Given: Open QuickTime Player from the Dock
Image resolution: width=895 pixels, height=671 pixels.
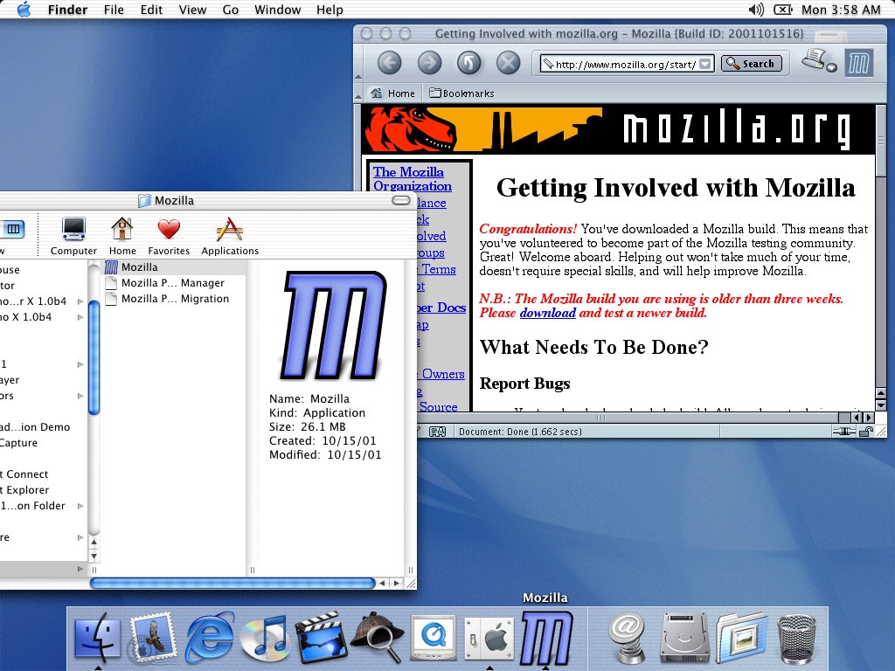Looking at the screenshot, I should (x=434, y=639).
